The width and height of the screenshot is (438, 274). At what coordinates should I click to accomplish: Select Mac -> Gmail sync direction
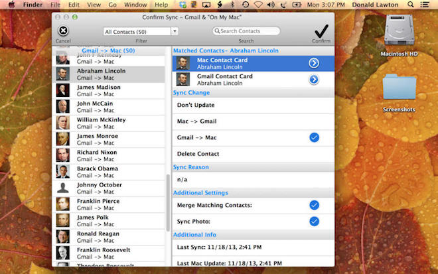254,121
